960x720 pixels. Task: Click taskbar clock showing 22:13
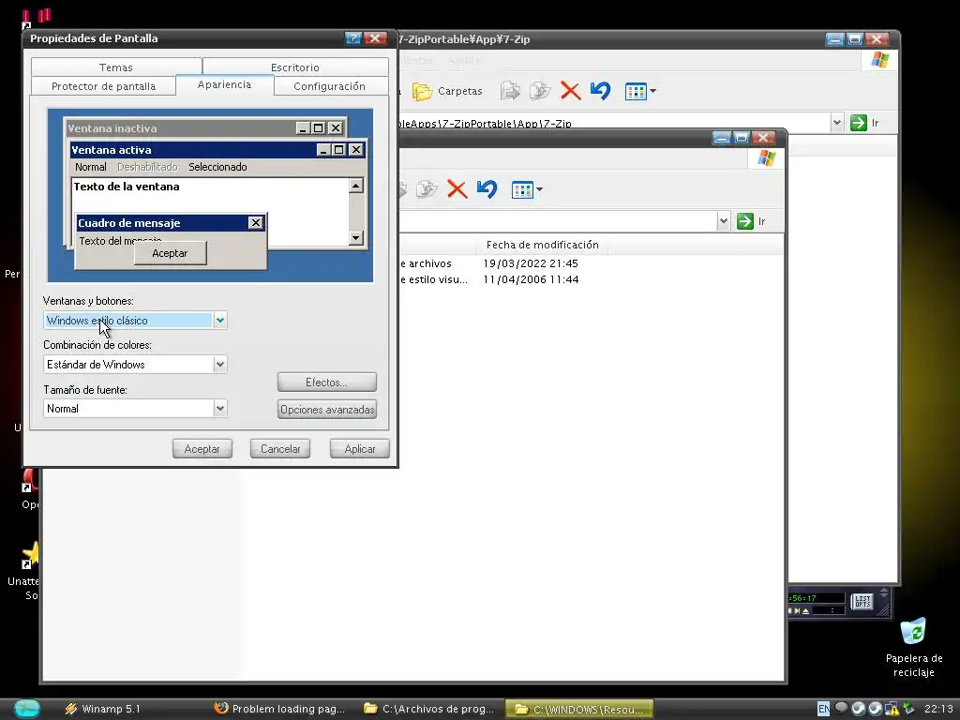937,709
